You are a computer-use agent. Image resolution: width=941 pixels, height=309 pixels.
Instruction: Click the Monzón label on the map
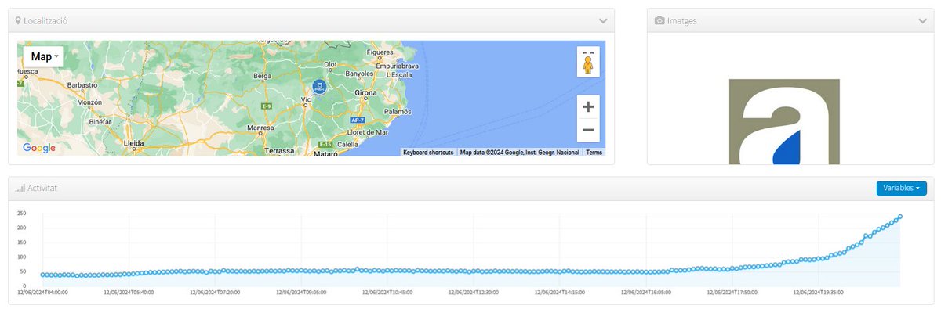point(89,102)
